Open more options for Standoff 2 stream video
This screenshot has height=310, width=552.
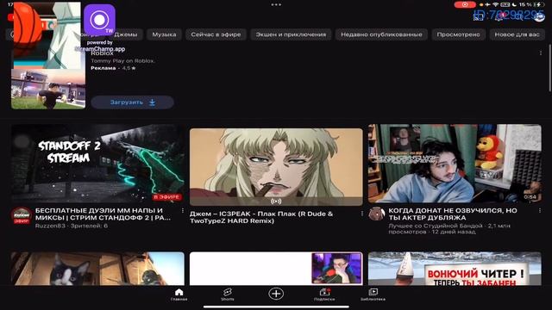pyautogui.click(x=182, y=210)
